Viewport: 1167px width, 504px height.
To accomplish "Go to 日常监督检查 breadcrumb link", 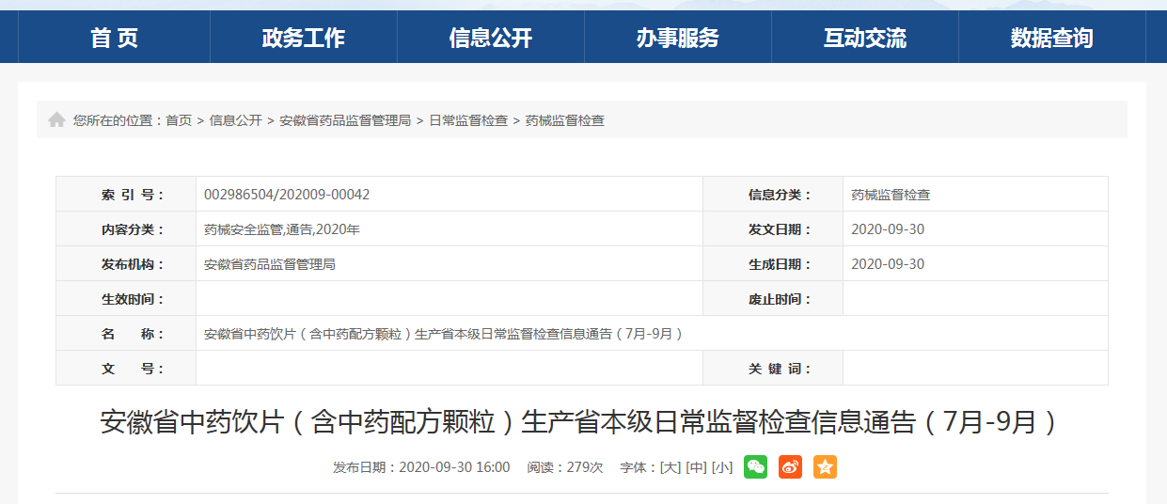I will [468, 120].
